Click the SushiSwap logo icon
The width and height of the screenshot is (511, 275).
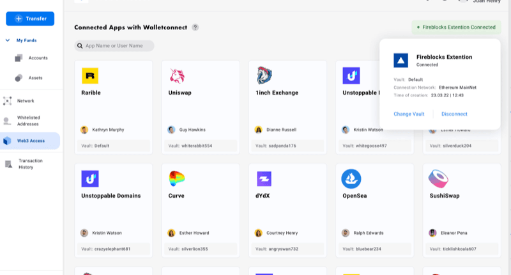(438, 178)
